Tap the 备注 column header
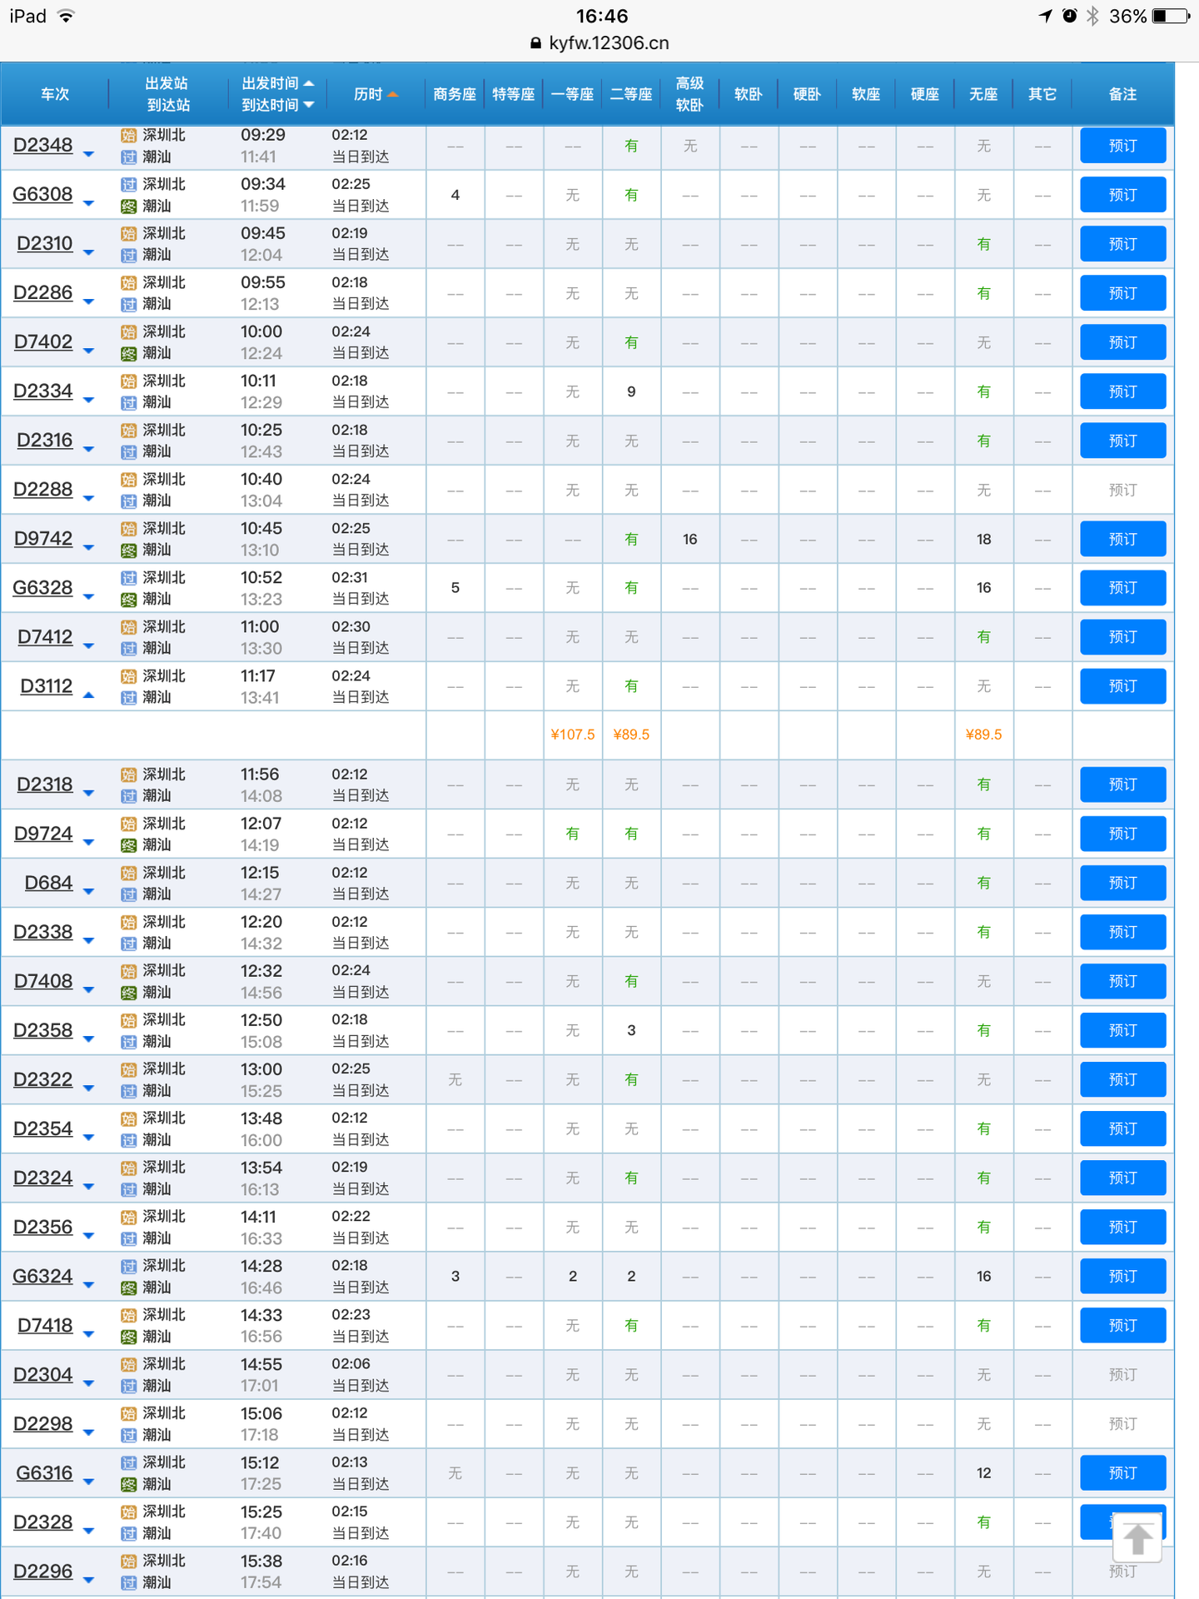This screenshot has height=1599, width=1199. (1122, 94)
